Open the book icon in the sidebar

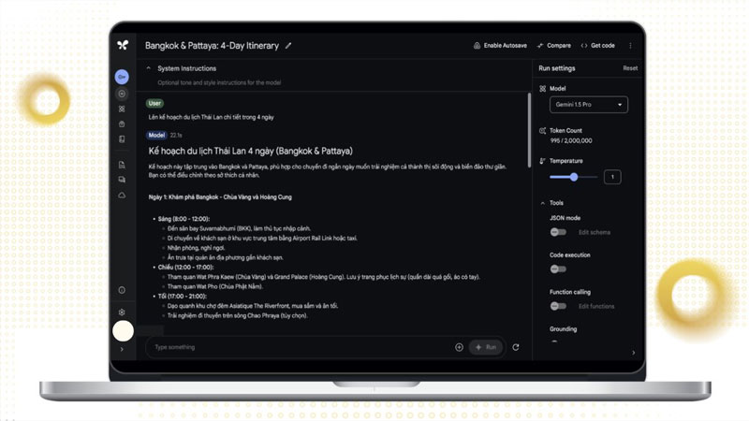[x=122, y=139]
